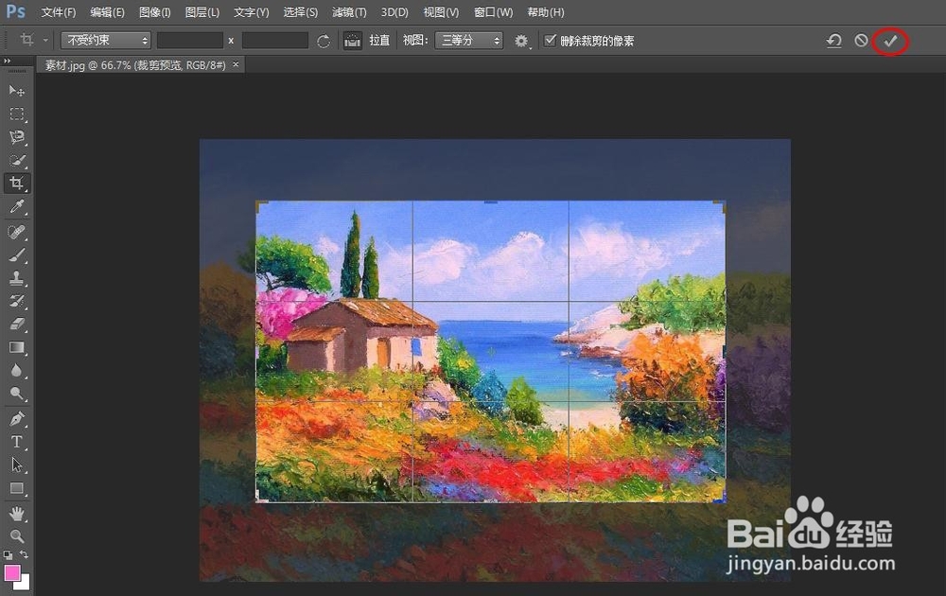
Task: Select the Path Selection tool
Action: (16, 465)
